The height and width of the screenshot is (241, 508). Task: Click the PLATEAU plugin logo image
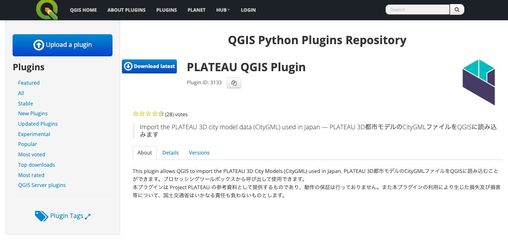478,82
